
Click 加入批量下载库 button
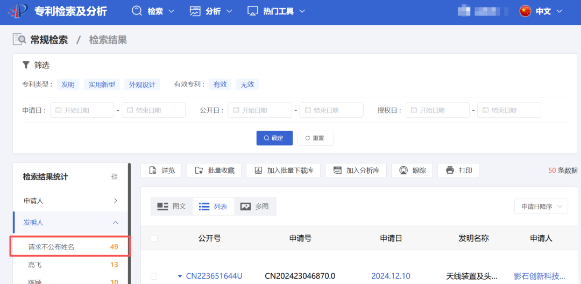pyautogui.click(x=284, y=171)
